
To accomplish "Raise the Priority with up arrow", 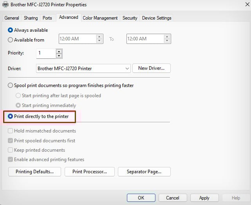I will (59, 52).
